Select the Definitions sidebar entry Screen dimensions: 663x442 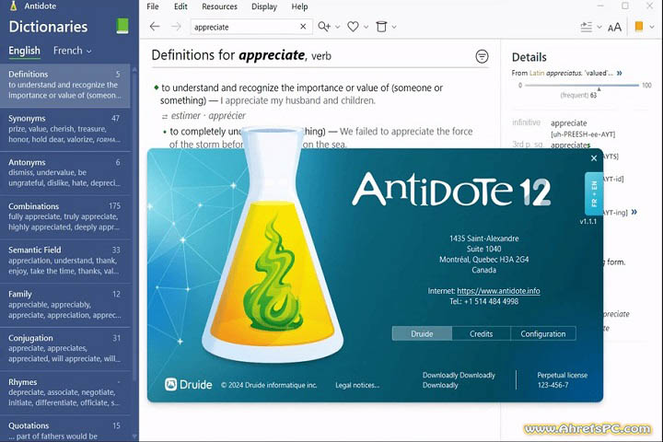coord(65,85)
